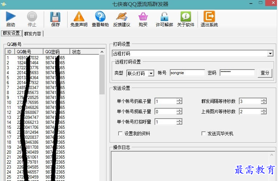The height and width of the screenshot is (181, 278).
Task: Select account row with ID 15
Action: point(52,127)
